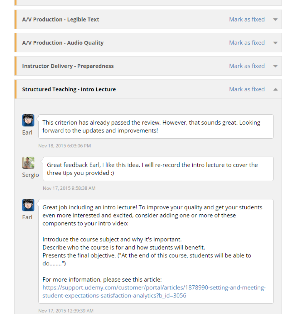The image size is (304, 314).
Task: Select the A/V Production - Audio Quality header
Action: 63,43
